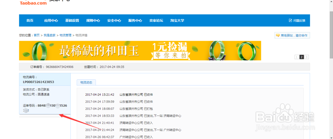
Task: Open the 和田玉 1元捡漏 banner ad
Action: (x=140, y=50)
